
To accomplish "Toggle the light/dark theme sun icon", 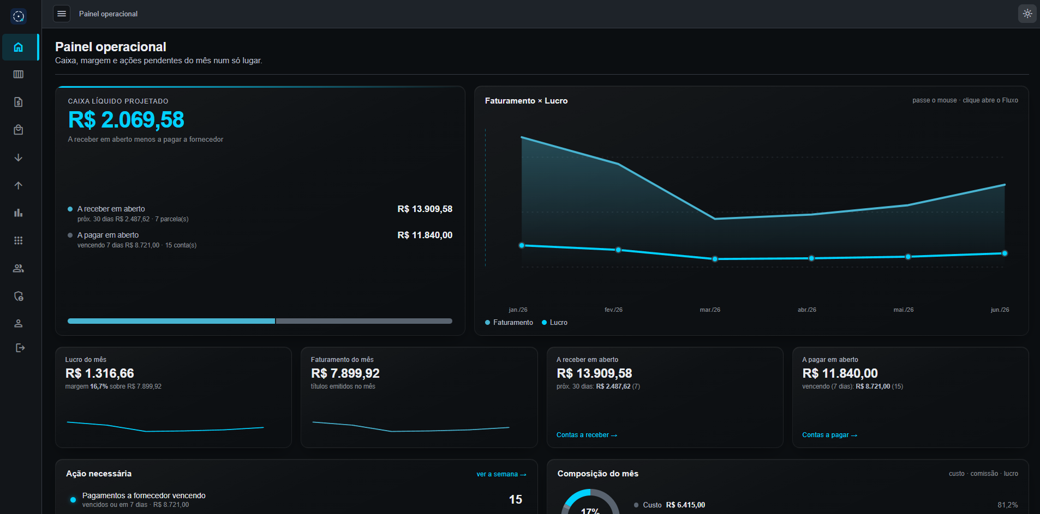I will [1027, 14].
